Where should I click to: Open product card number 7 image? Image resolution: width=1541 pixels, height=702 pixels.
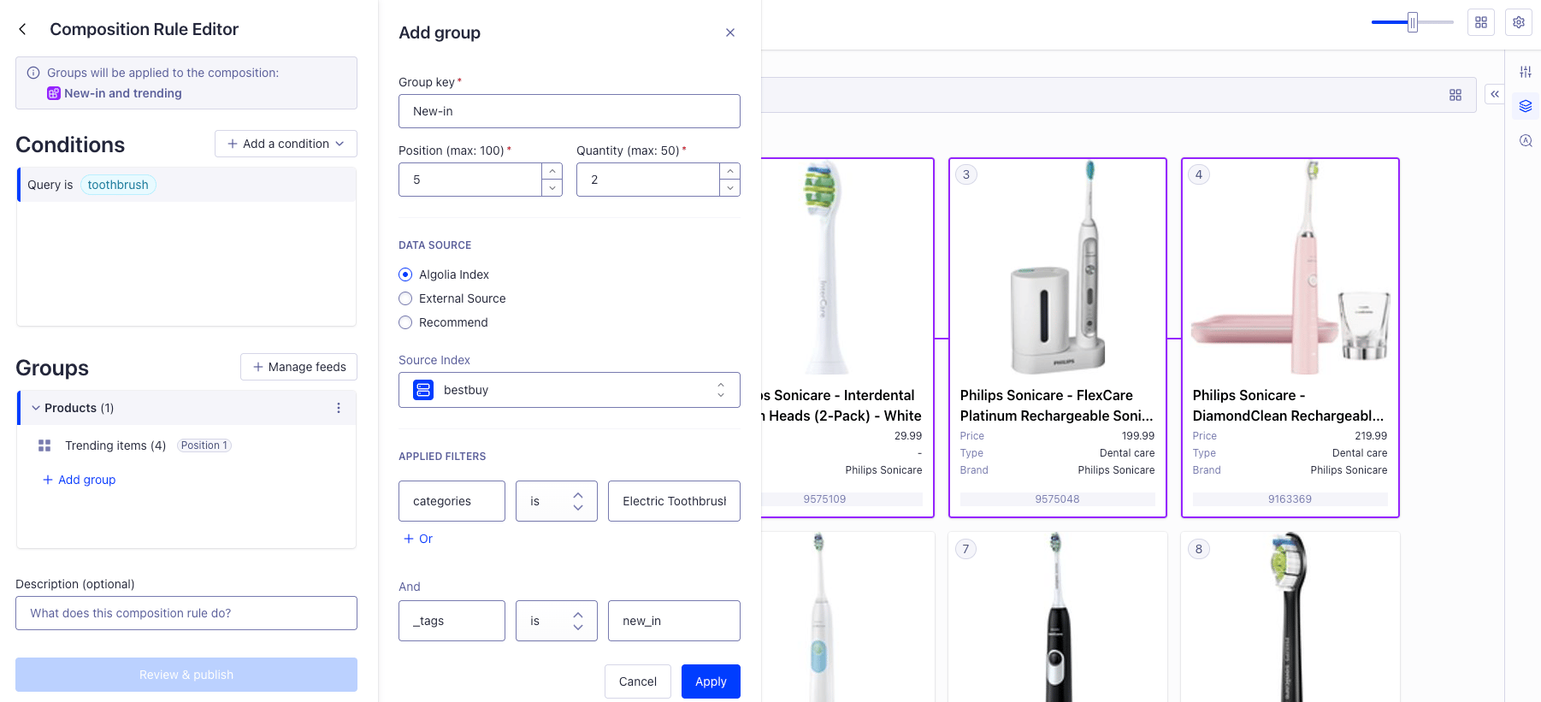tap(1058, 617)
